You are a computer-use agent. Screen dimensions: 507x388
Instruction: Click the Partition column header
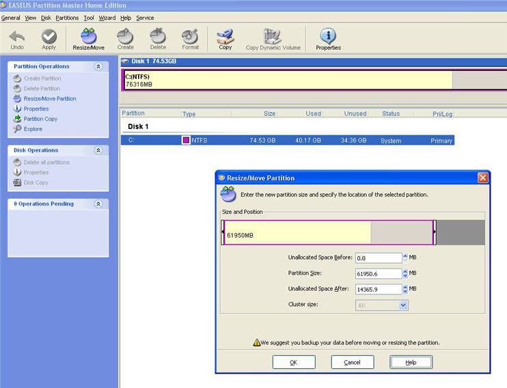click(133, 113)
